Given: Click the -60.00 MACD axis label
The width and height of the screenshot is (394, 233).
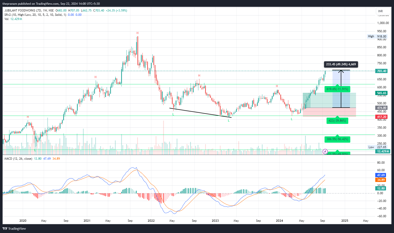Looking at the screenshot, I should (381, 216).
